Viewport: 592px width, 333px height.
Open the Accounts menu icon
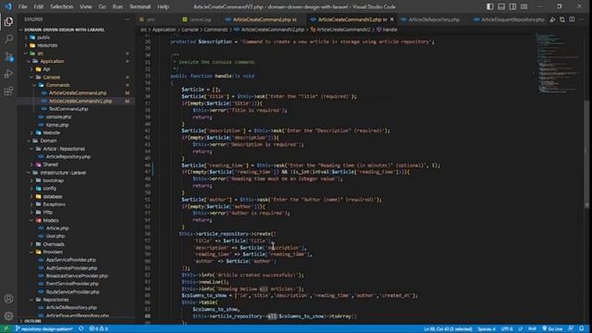coord(8,299)
